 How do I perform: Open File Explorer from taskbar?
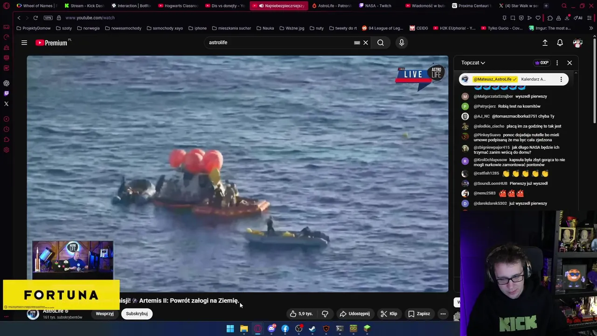click(244, 329)
